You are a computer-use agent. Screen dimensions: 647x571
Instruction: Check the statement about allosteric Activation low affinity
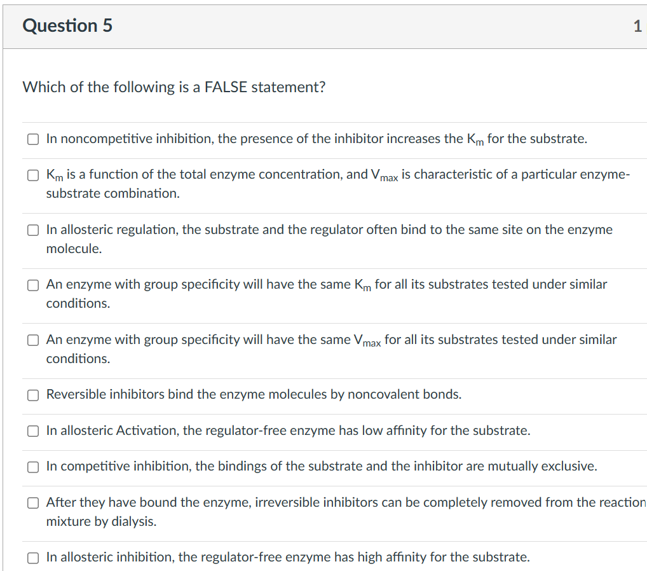32,430
